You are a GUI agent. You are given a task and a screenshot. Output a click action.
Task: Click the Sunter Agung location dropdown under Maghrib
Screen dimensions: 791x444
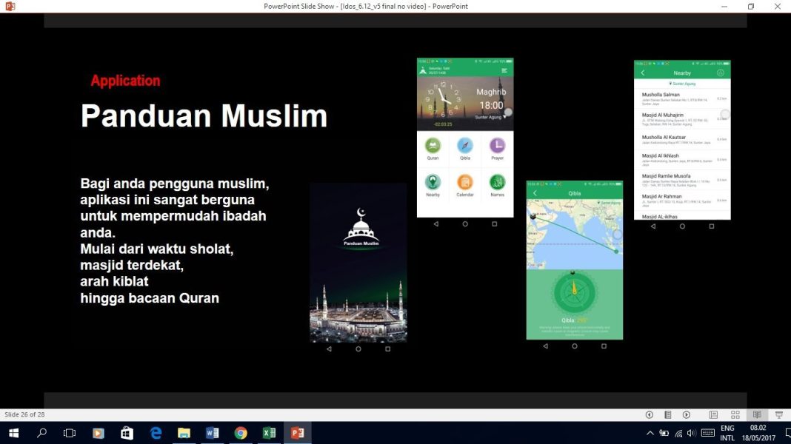[490, 117]
